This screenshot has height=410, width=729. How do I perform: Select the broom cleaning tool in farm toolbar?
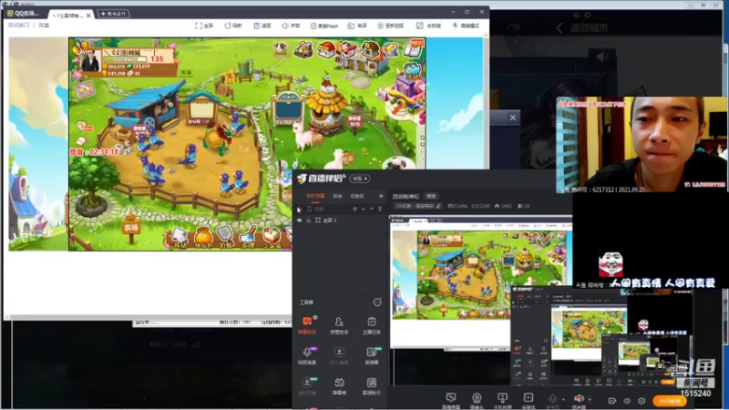(x=249, y=237)
